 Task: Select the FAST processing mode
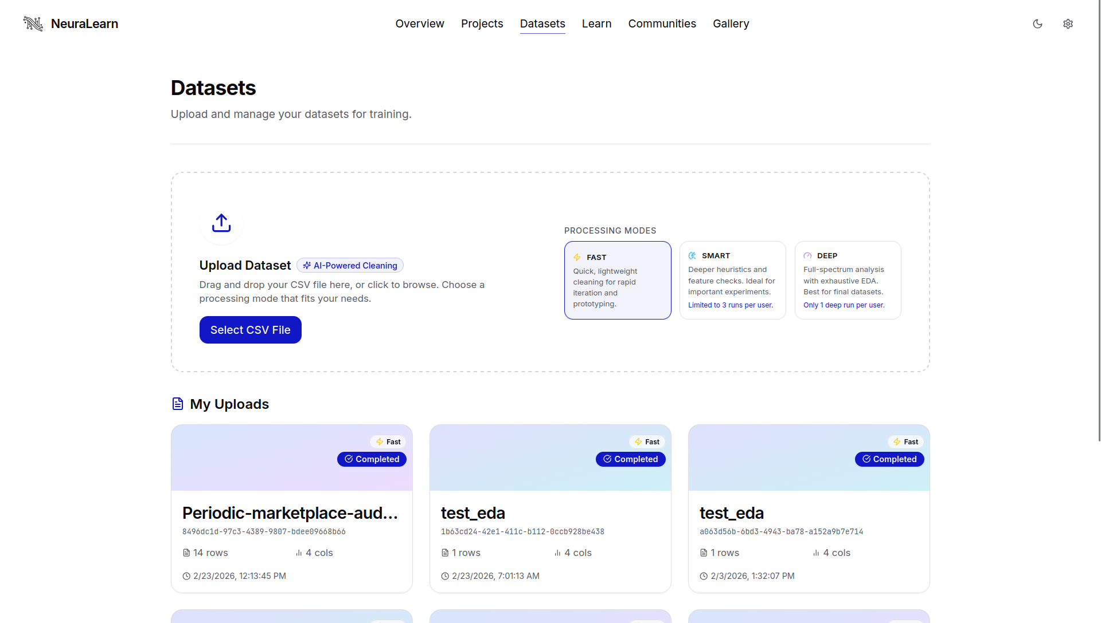tap(618, 280)
